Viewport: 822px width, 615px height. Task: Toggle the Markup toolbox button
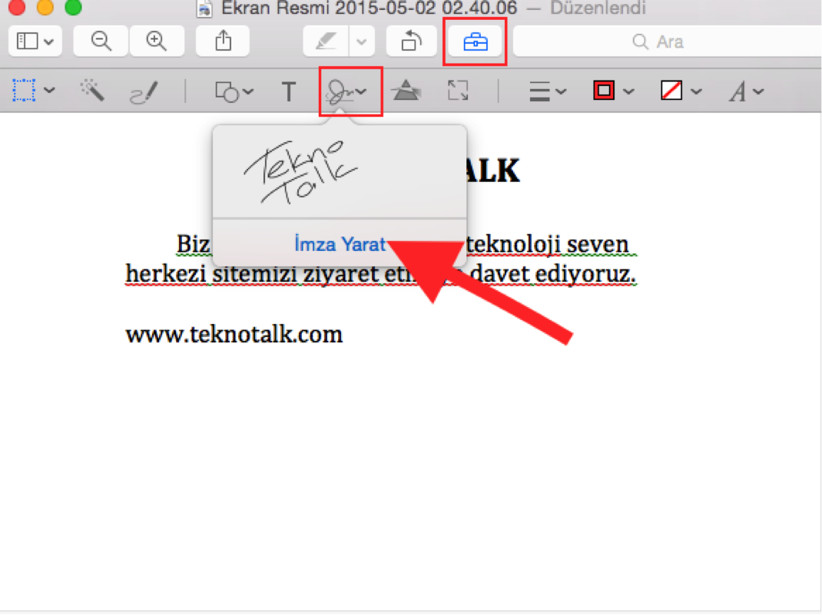click(x=475, y=41)
